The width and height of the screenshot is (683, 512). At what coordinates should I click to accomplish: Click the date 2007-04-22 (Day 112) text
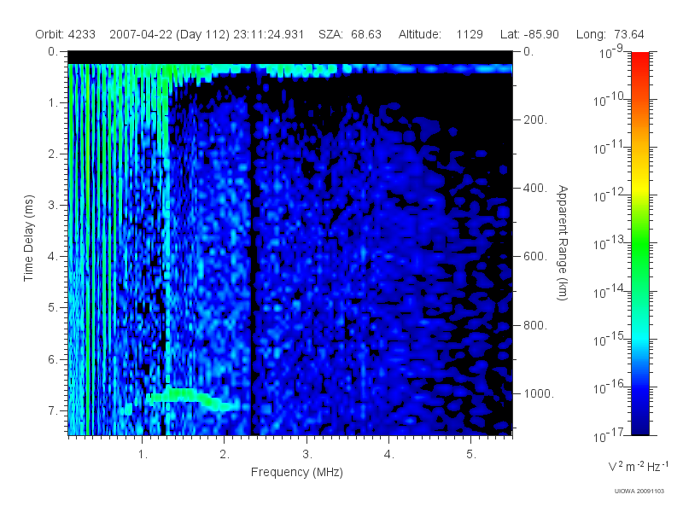tap(169, 34)
